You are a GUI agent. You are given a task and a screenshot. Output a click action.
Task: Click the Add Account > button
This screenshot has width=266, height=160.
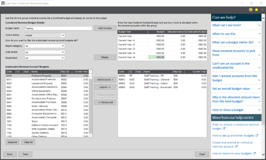click(105, 80)
